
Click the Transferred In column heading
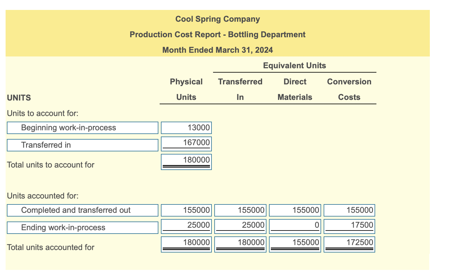point(240,89)
